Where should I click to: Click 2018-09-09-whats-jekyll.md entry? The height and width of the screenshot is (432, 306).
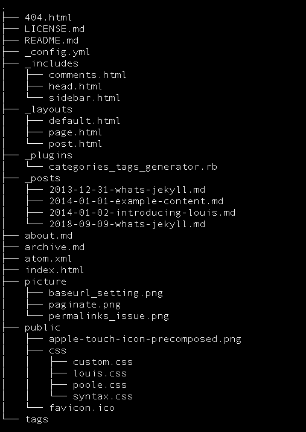(x=127, y=224)
